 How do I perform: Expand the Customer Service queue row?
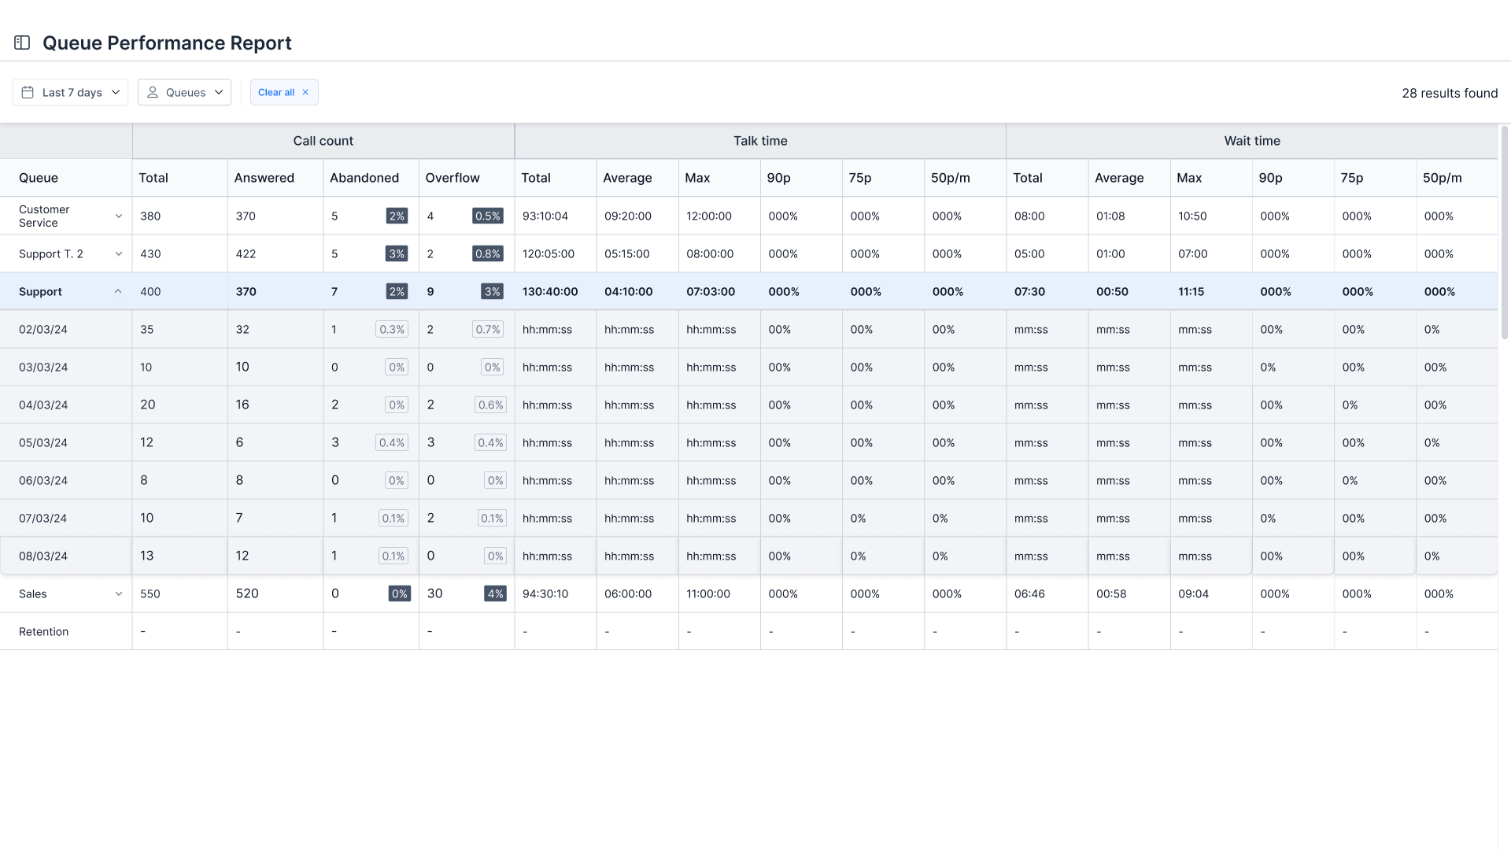[x=119, y=216]
